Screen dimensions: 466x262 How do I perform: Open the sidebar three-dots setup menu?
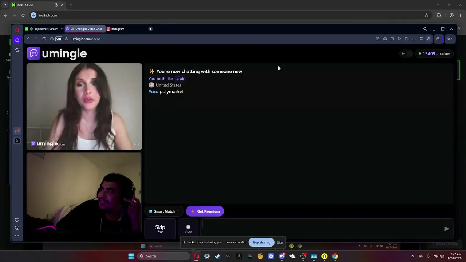pyautogui.click(x=17, y=236)
